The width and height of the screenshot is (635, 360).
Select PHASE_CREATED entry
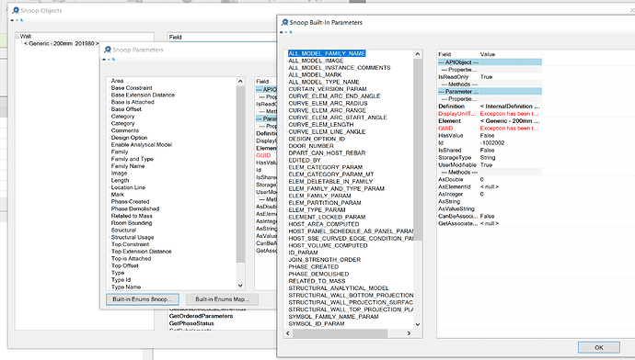[x=314, y=266]
